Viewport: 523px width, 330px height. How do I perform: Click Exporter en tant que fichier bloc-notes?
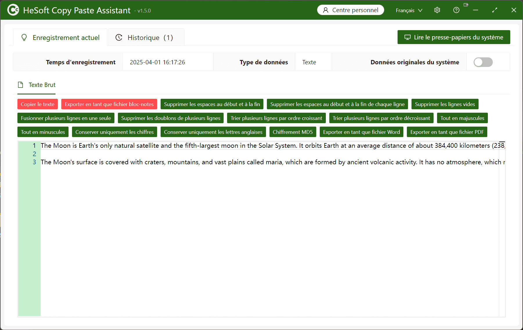pos(109,104)
